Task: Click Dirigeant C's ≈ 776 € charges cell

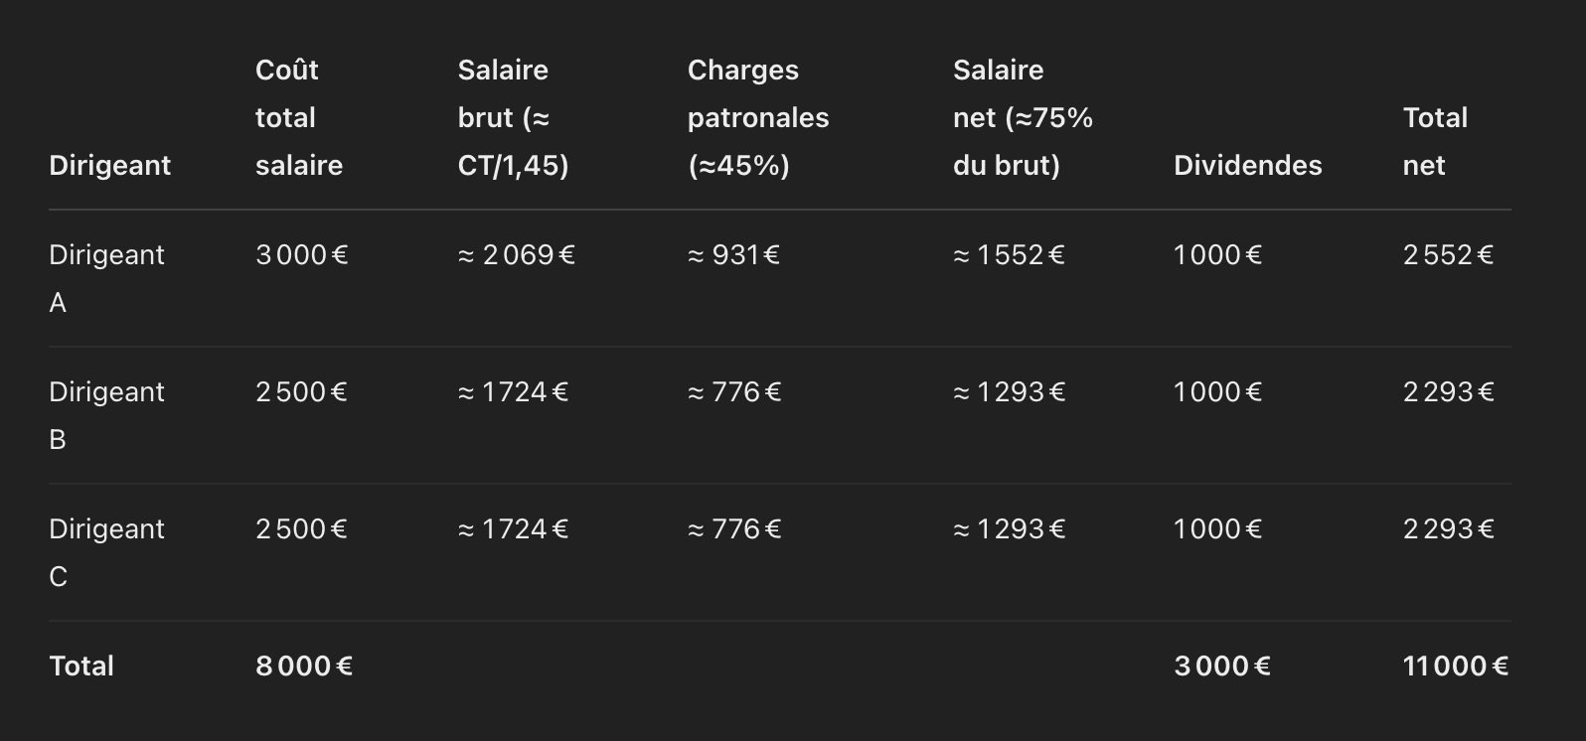Action: click(x=734, y=529)
